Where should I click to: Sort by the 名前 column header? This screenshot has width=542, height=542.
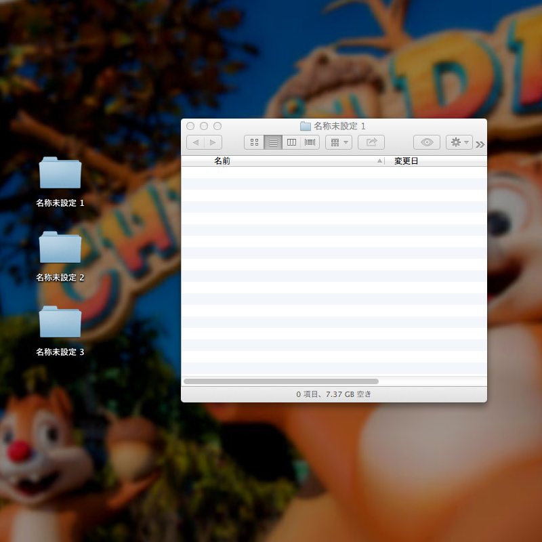point(222,161)
